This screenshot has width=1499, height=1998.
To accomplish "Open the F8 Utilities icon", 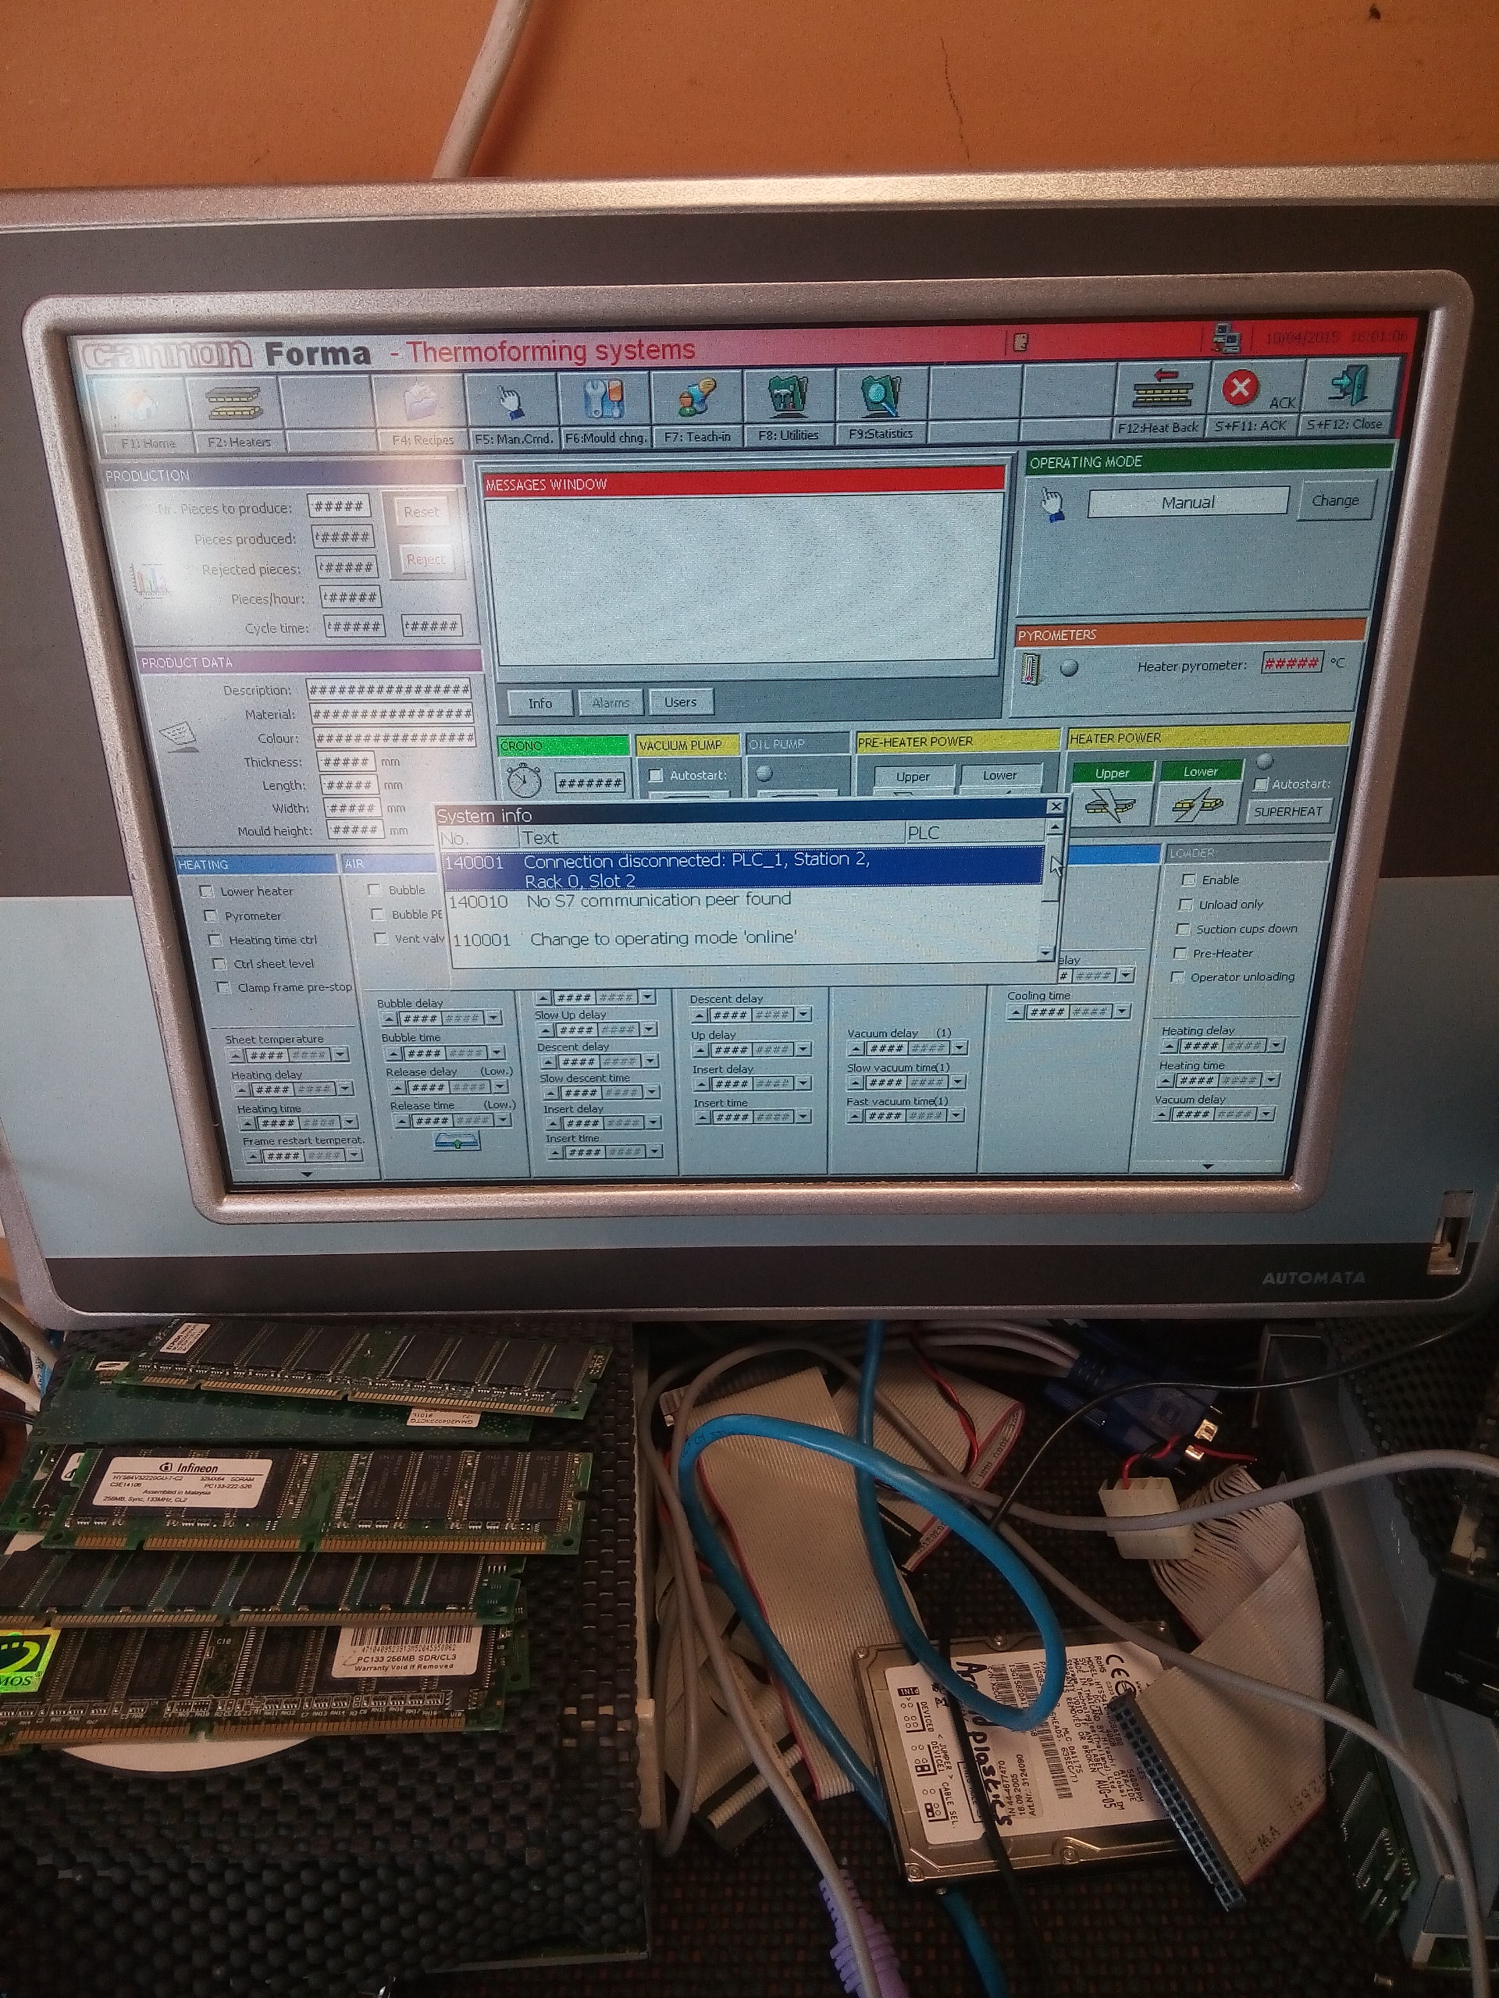I will (788, 395).
